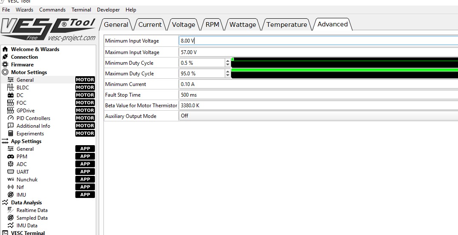The height and width of the screenshot is (235, 458).
Task: Switch to the Wattage tab
Action: pos(243,25)
